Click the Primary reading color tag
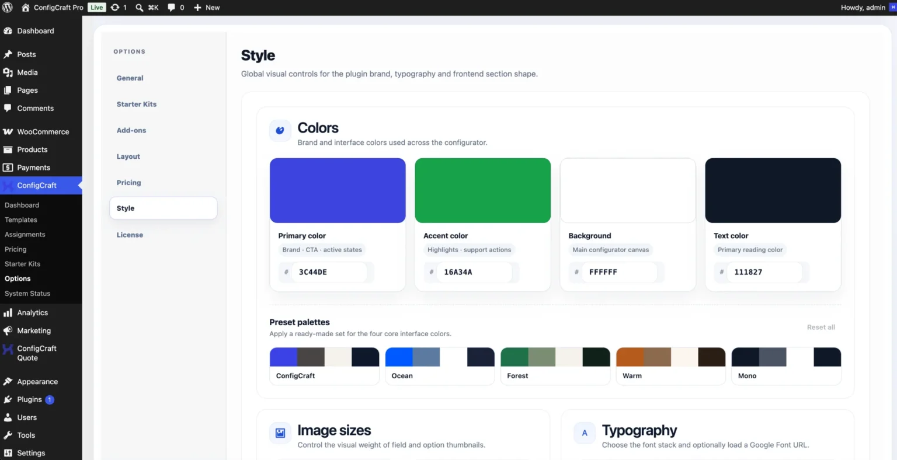Screen dimensions: 897x460 click(750, 250)
